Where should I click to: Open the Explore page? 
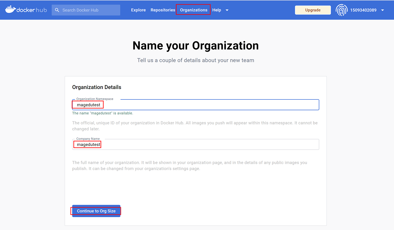tap(138, 10)
